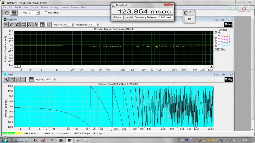This screenshot has height=143, width=255.
Task: Click the Delay Finder title bar icon
Action: pos(114,5)
